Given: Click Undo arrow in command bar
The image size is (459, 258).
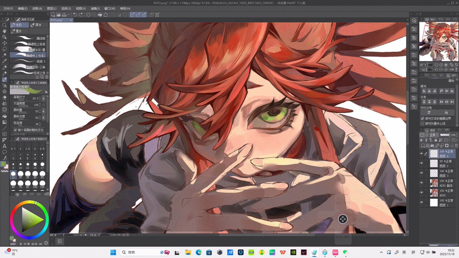Looking at the screenshot, I should pos(75,15).
